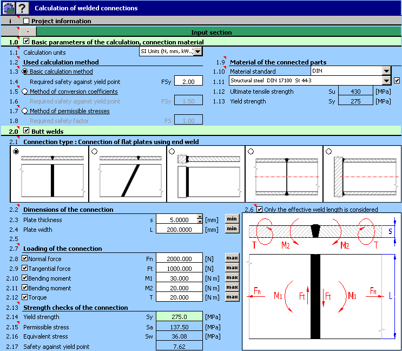The width and height of the screenshot is (402, 351).
Task: Edit Plate width L value 200.0000
Action: 179,229
